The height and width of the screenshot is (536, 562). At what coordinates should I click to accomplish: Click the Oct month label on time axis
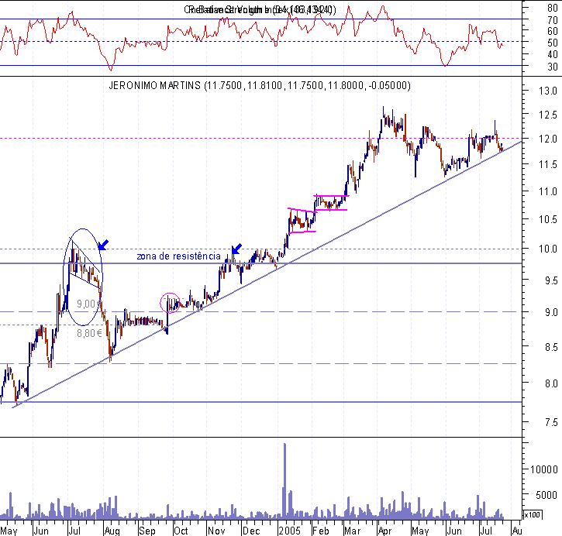181,531
